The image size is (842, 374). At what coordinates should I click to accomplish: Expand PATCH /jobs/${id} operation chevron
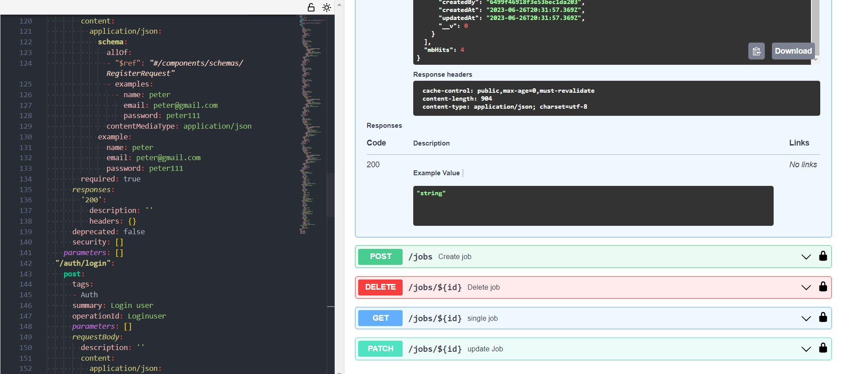806,349
